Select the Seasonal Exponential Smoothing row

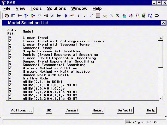point(54,65)
